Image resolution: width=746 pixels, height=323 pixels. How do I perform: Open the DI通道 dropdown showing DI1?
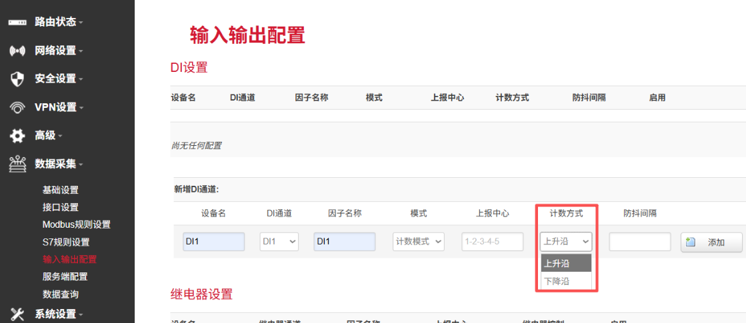click(279, 241)
